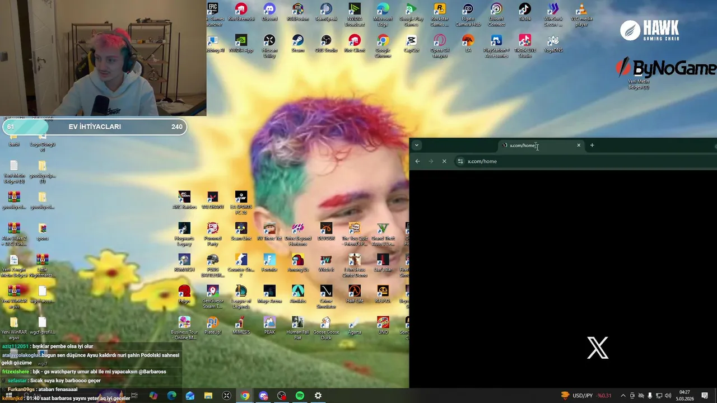717x403 pixels.
Task: Open the YogaDNS desktop shortcut
Action: click(x=553, y=44)
